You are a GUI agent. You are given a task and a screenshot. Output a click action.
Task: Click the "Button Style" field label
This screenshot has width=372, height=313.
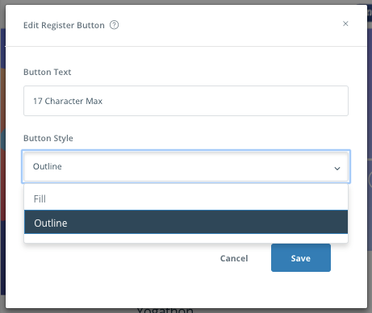pyautogui.click(x=48, y=138)
